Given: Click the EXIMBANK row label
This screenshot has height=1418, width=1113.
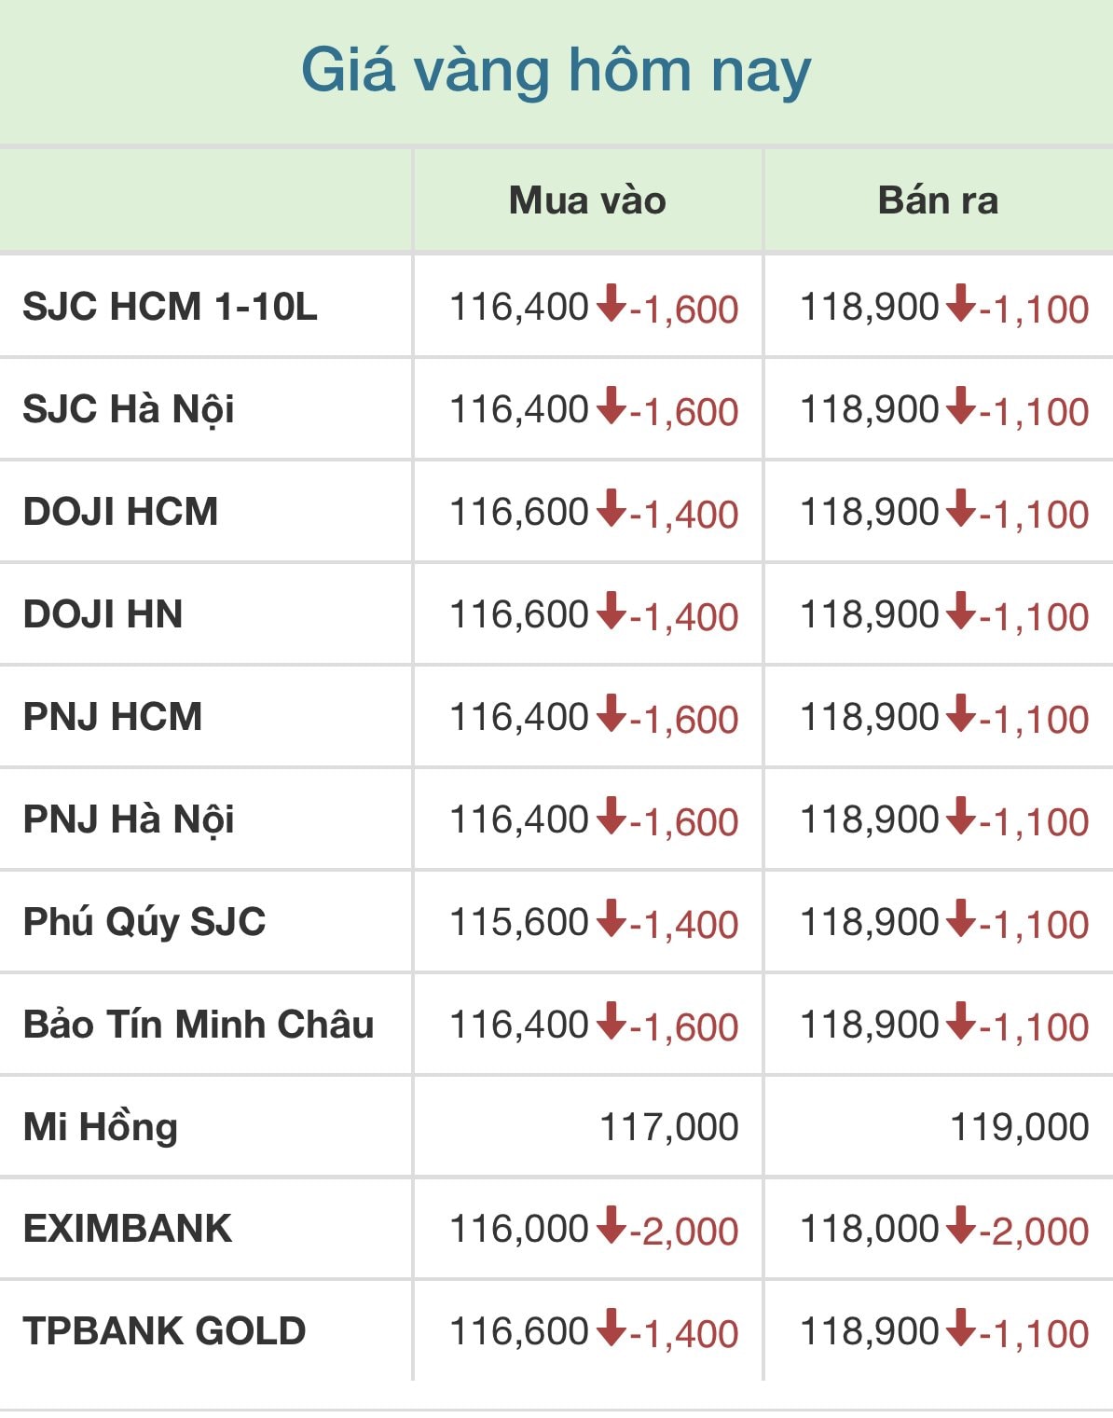Looking at the screenshot, I should (x=128, y=1228).
